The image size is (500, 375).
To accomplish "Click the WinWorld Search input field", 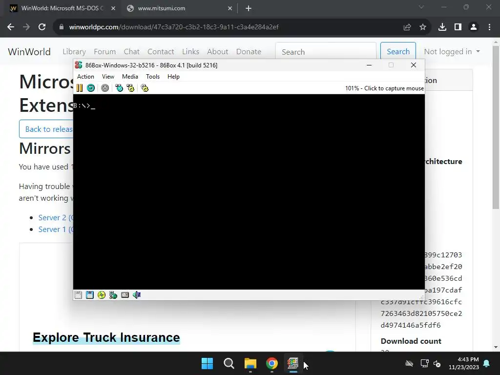I will point(326,52).
